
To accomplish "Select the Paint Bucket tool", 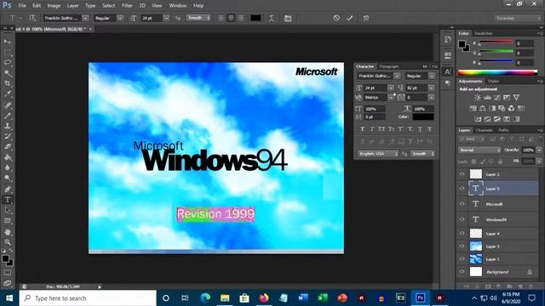I will click(8, 157).
